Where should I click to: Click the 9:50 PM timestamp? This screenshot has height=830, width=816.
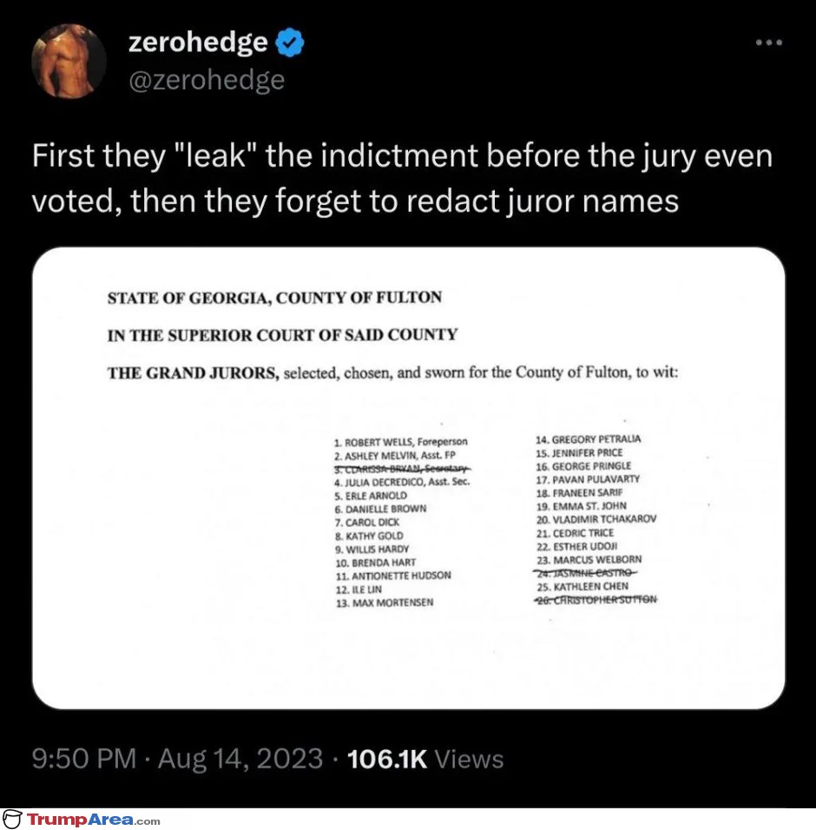pos(83,759)
